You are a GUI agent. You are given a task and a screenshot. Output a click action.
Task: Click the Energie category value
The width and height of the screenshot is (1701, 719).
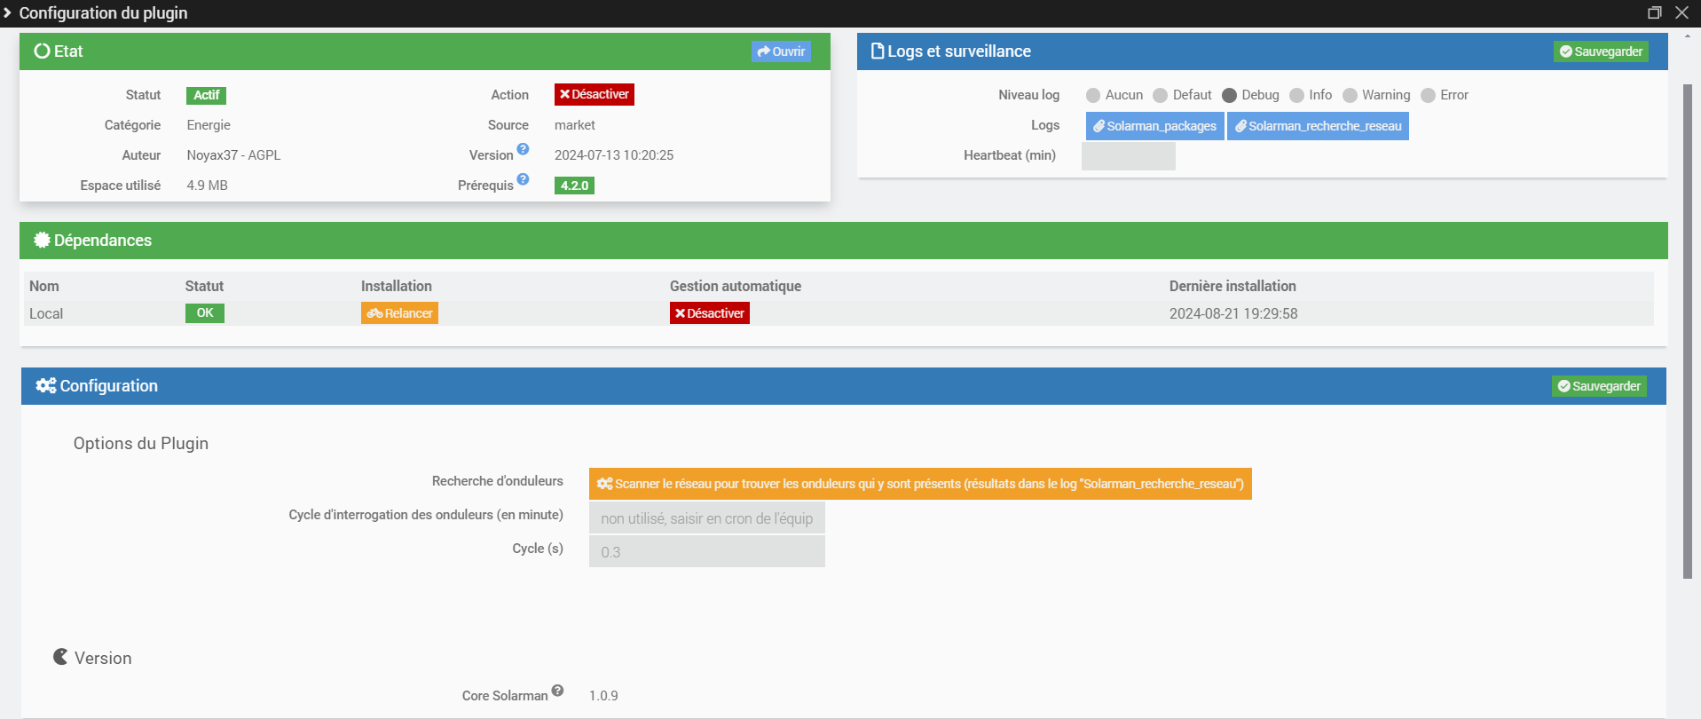(x=209, y=125)
